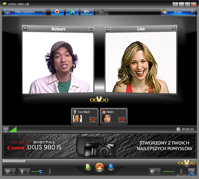The height and width of the screenshot is (179, 199).
Task: Click the Helen name label
Action: click(110, 112)
